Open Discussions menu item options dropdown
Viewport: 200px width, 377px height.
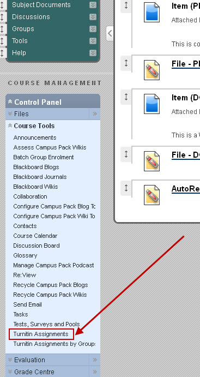pos(93,17)
